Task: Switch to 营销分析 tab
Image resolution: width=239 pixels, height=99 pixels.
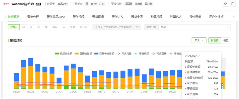Action: (x=33, y=17)
